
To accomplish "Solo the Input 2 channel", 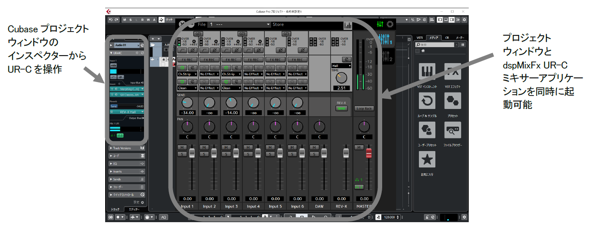I will [x=203, y=154].
